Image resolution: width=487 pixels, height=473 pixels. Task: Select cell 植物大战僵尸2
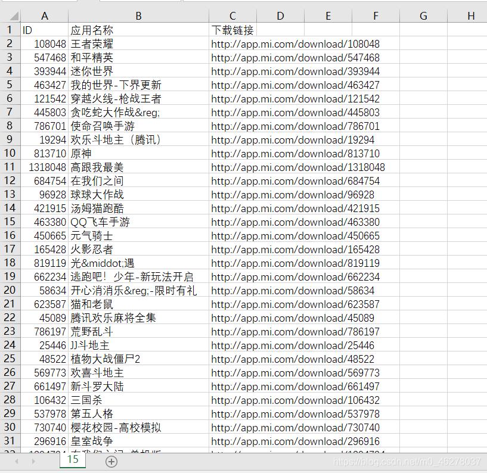pos(138,359)
